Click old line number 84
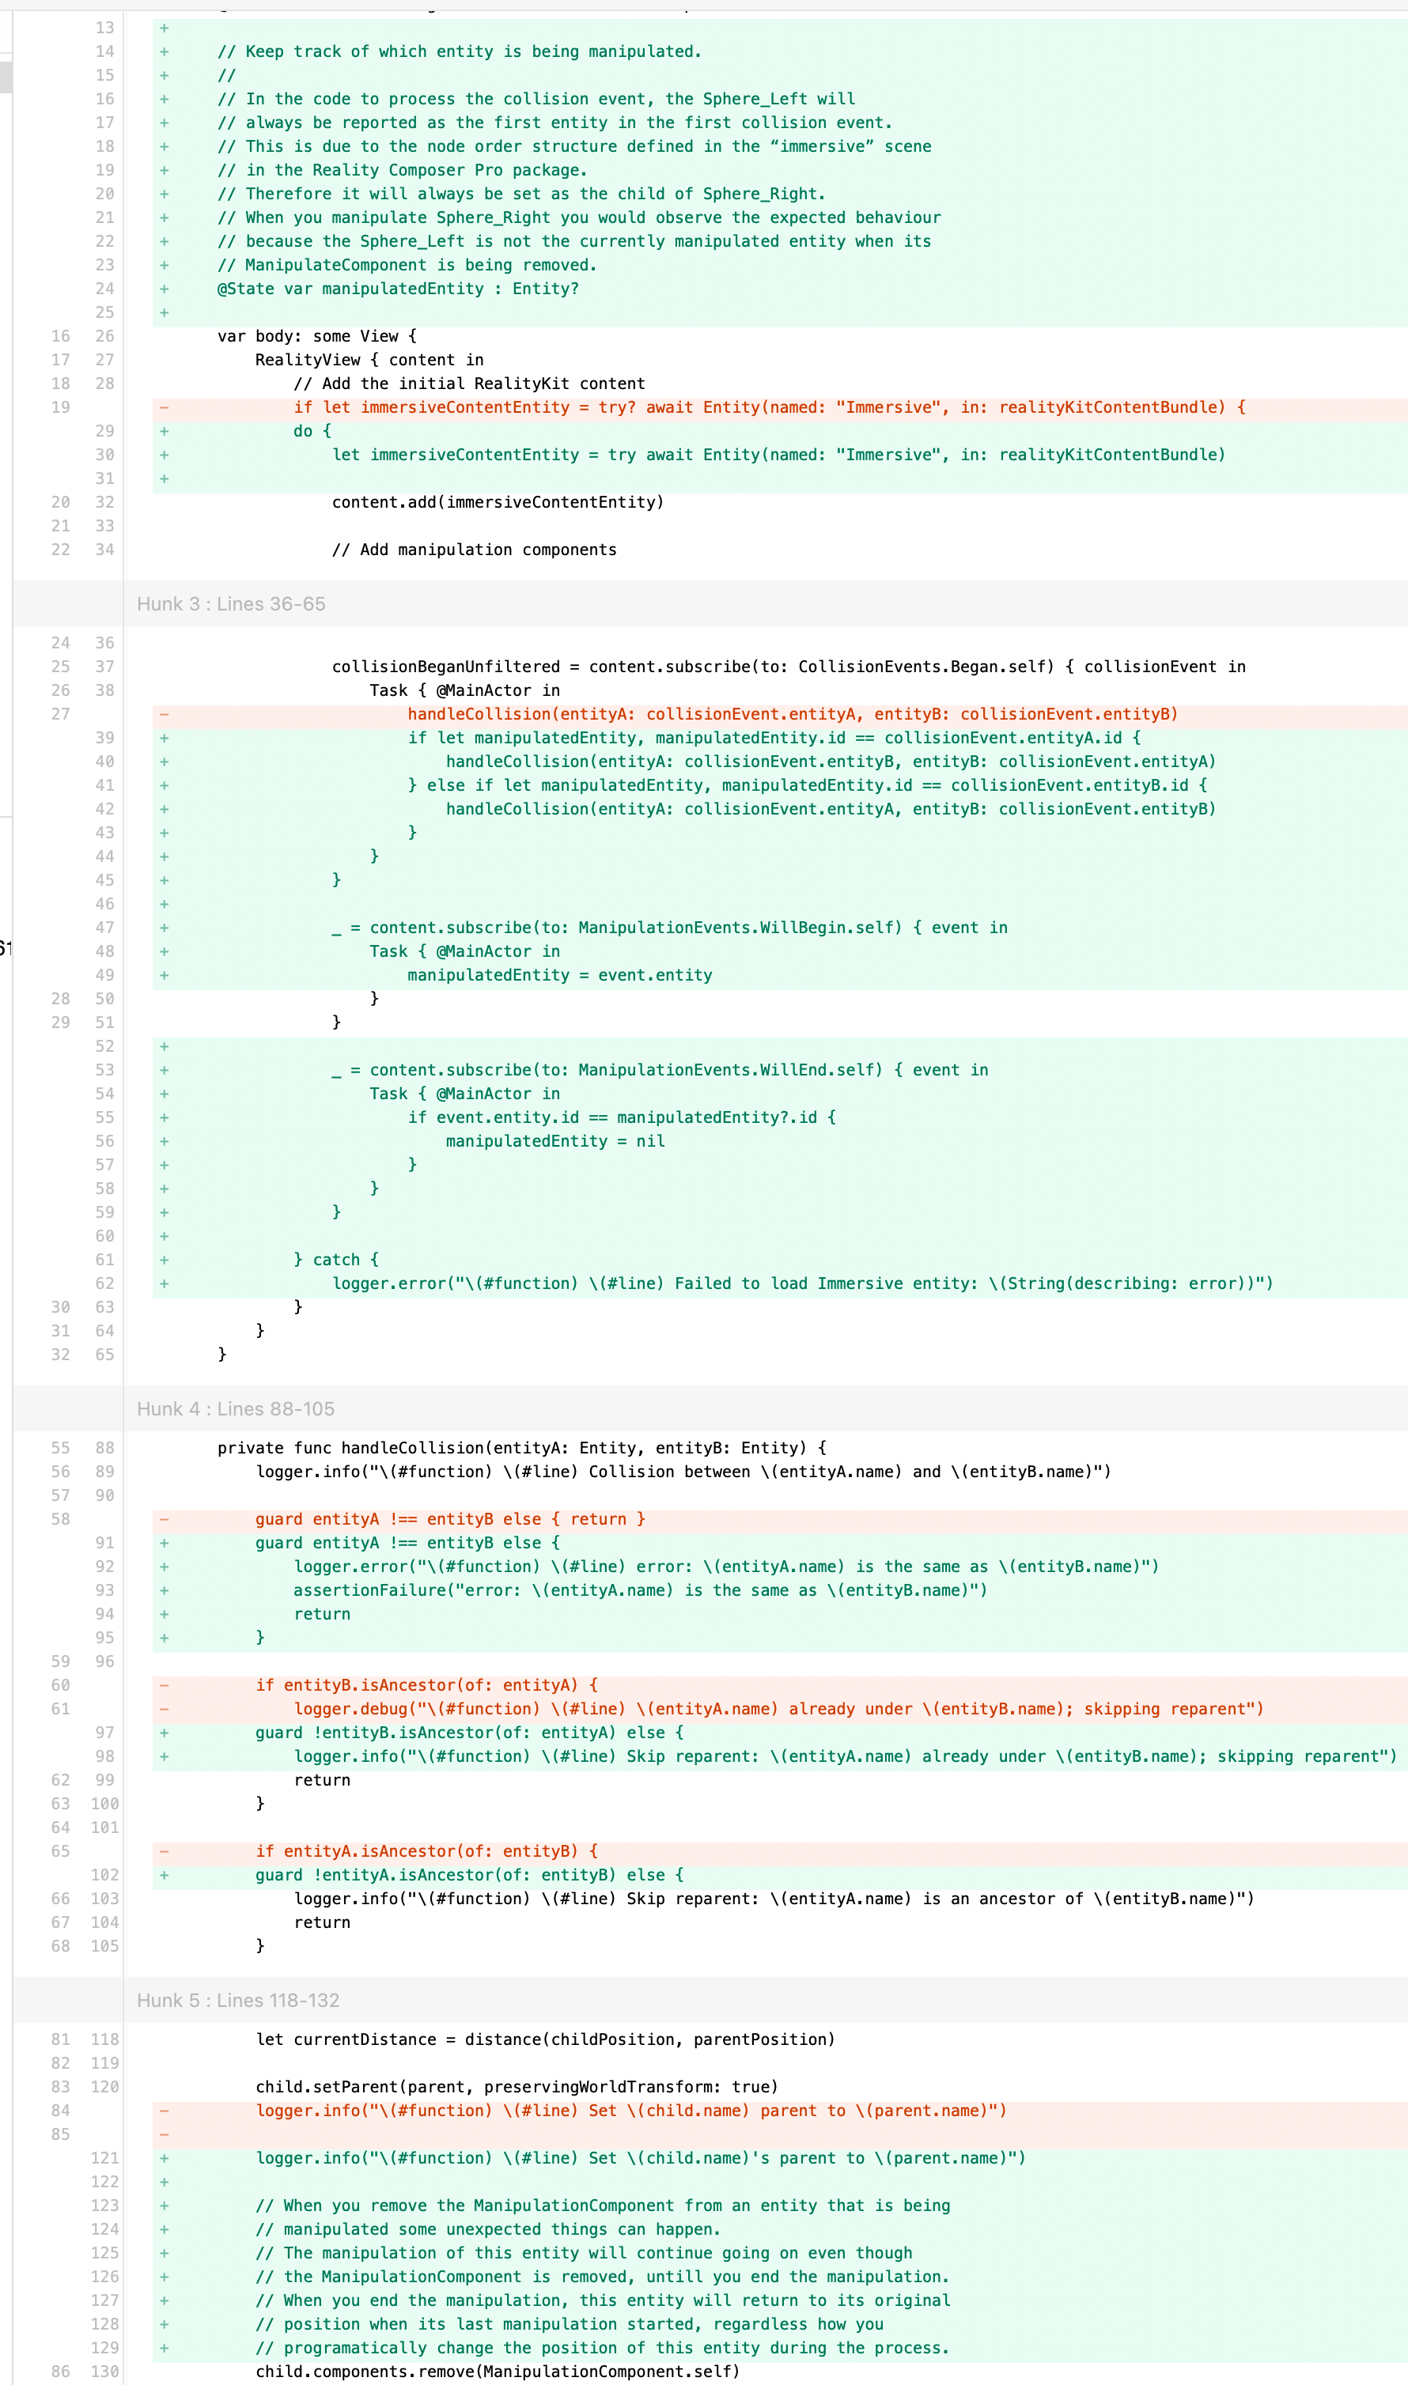Viewport: 1408px width, 2385px height. 61,2111
